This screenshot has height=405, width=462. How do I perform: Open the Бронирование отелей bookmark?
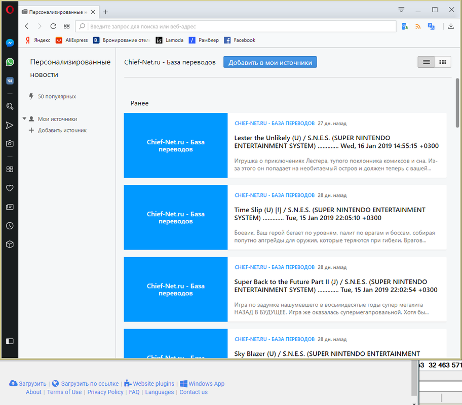[x=122, y=40]
